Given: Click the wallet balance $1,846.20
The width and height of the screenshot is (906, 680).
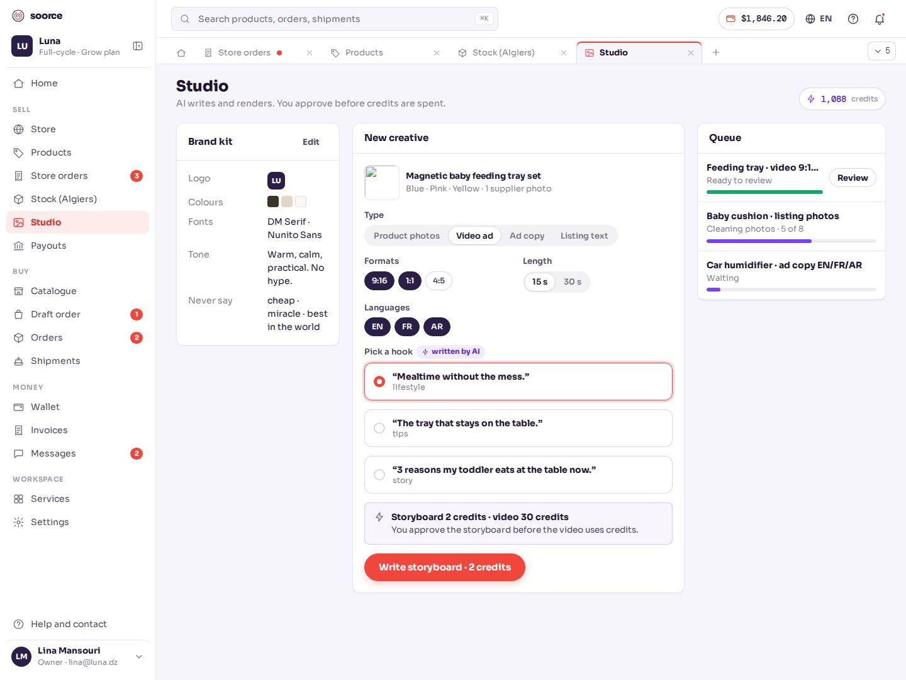Looking at the screenshot, I should [x=756, y=19].
